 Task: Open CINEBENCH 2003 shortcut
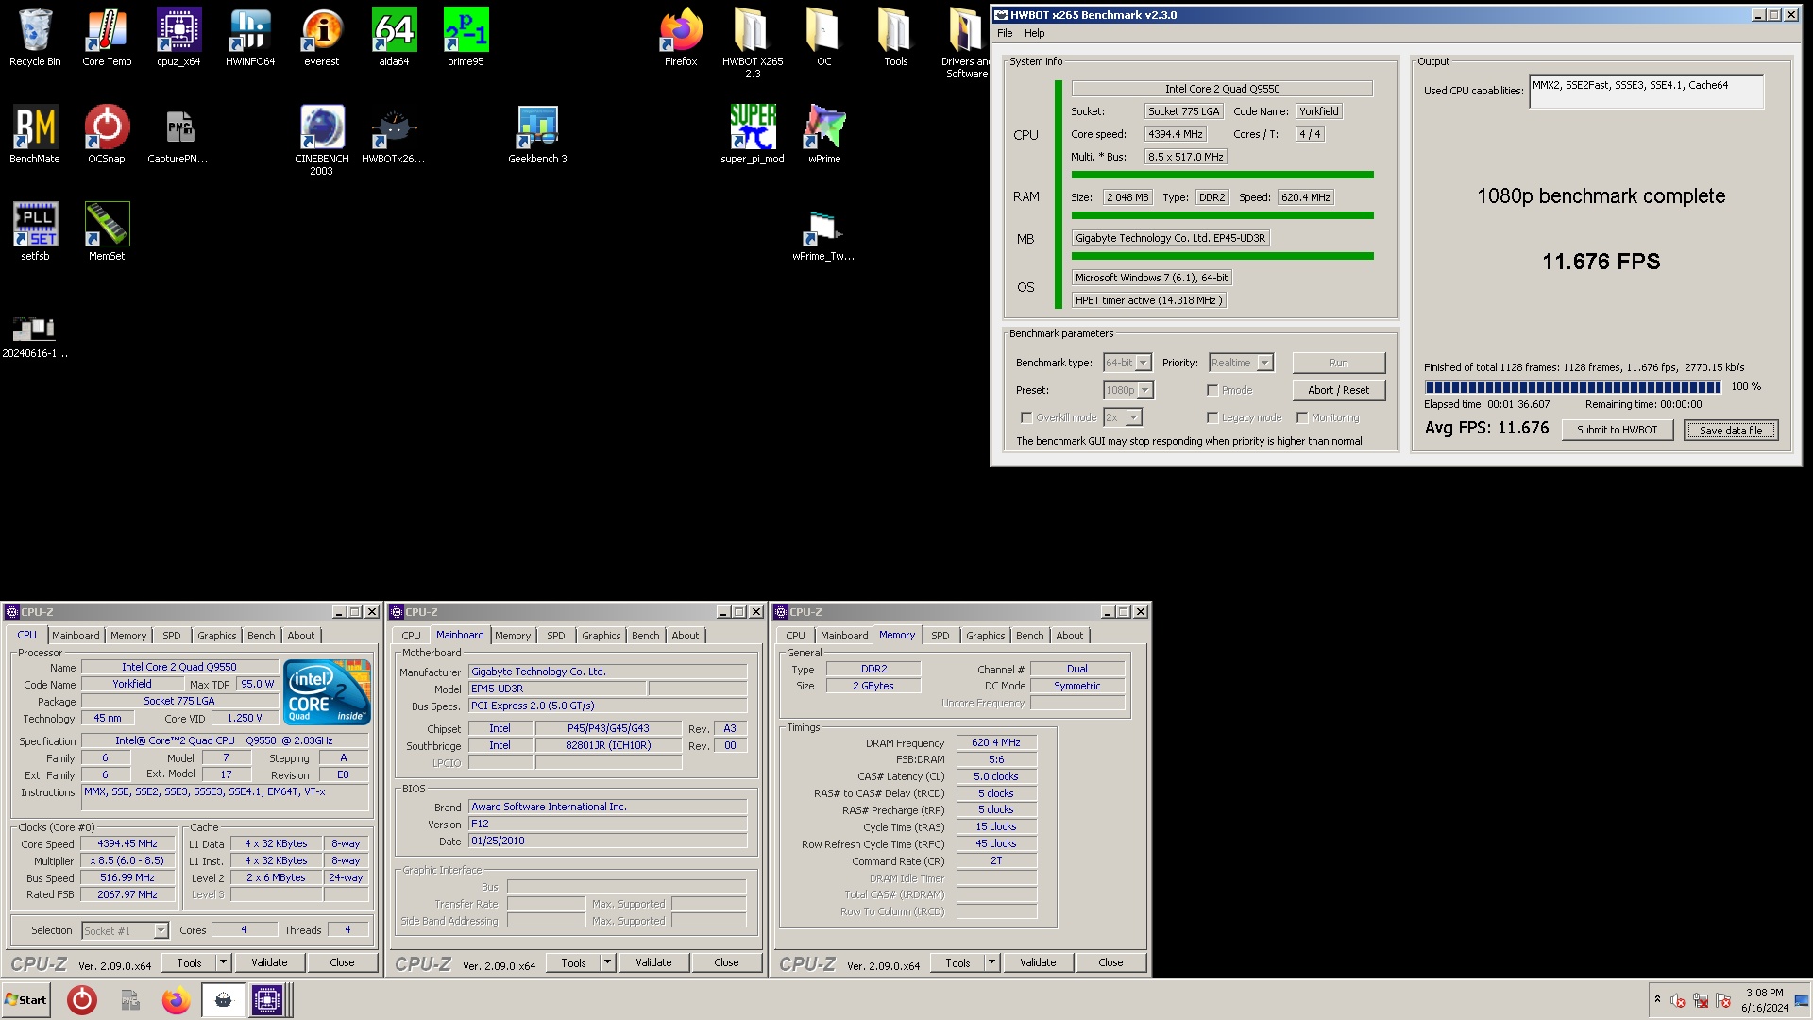click(322, 141)
